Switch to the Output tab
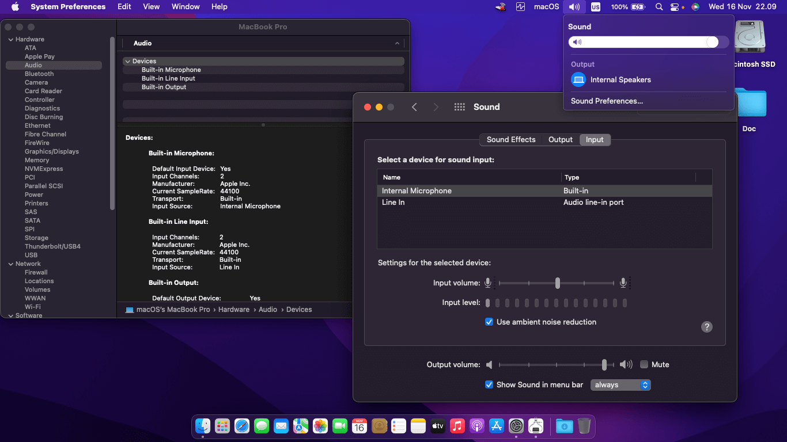787x442 pixels. coord(561,140)
